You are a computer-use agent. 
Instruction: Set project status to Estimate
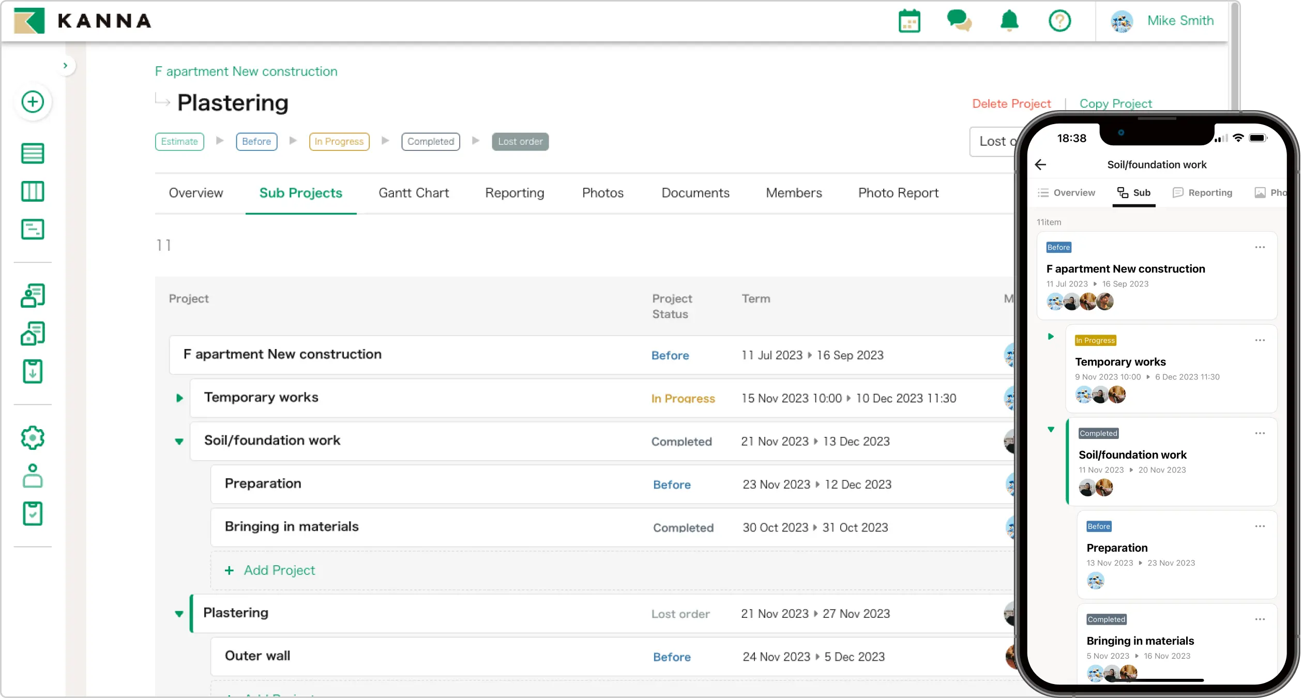click(179, 142)
